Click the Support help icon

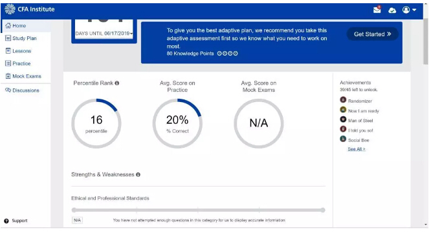pyautogui.click(x=6, y=221)
